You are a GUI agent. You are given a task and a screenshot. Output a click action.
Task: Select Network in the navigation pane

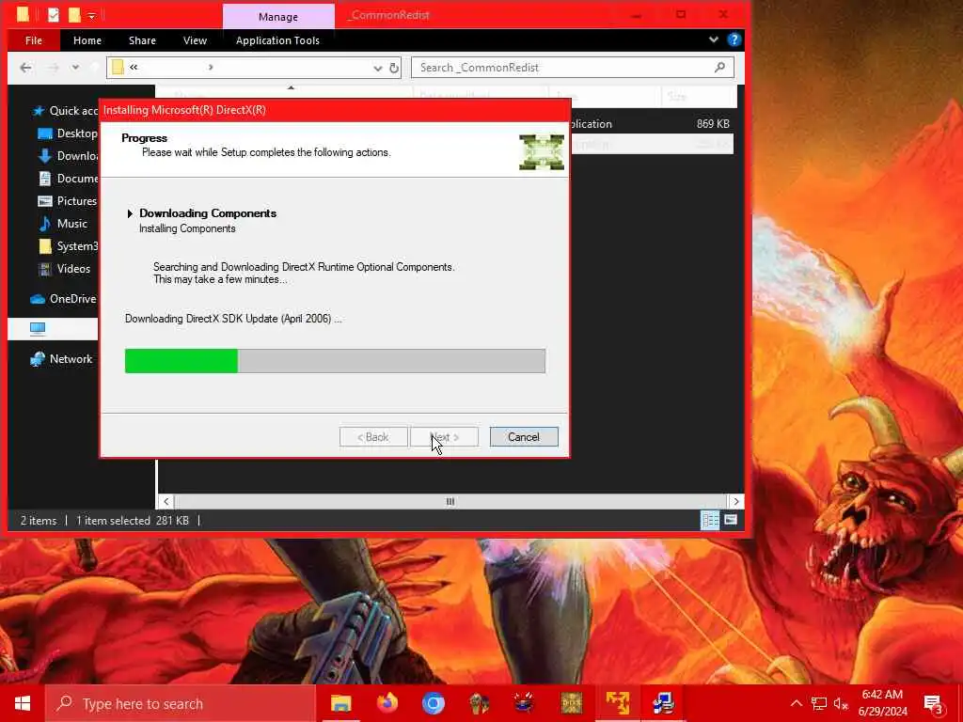tap(61, 359)
